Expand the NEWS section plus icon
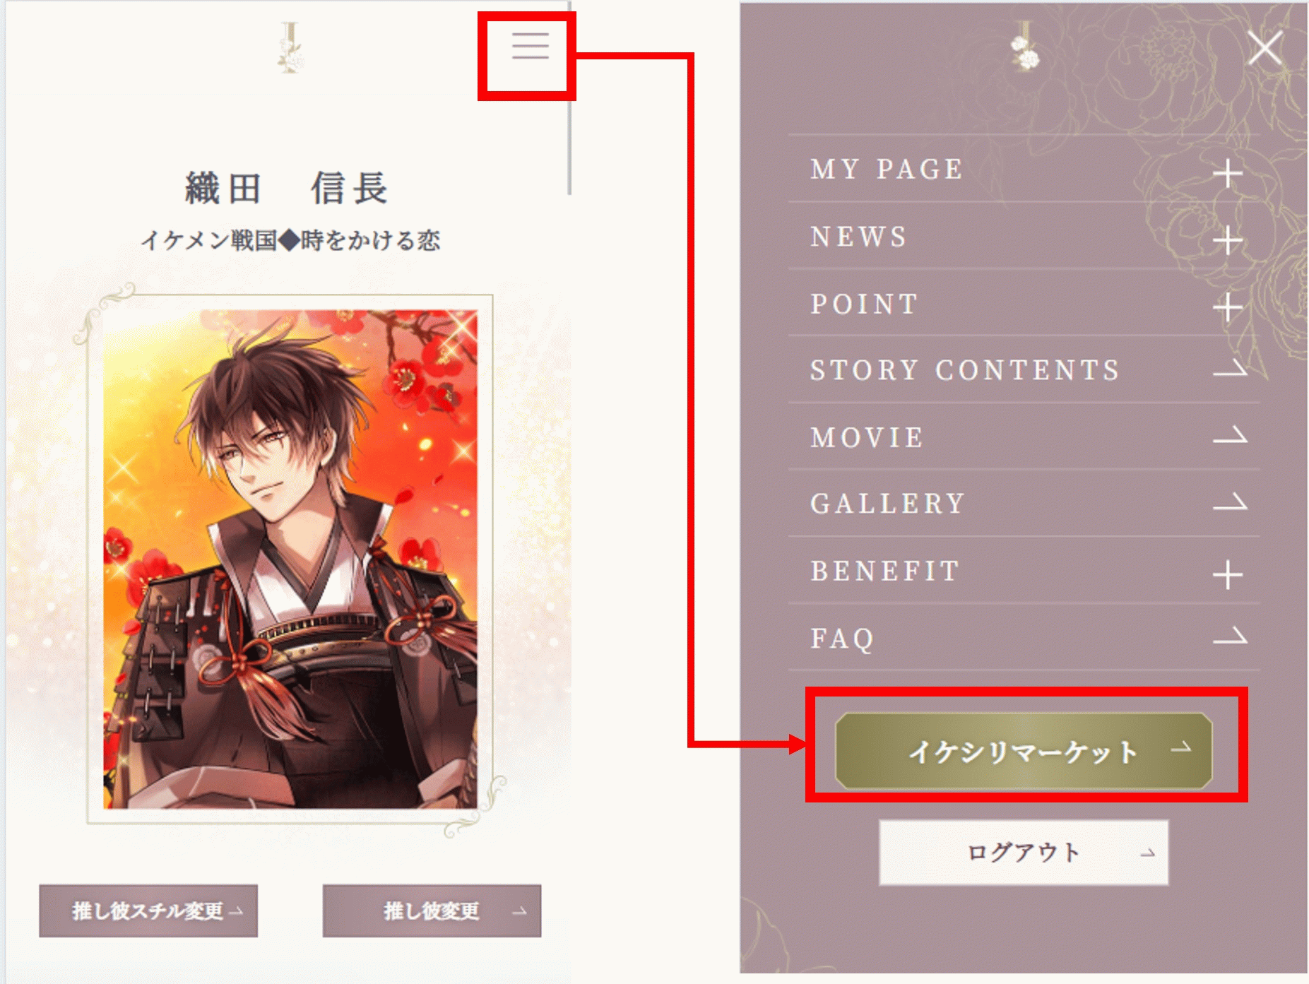The height and width of the screenshot is (984, 1309). click(1228, 240)
